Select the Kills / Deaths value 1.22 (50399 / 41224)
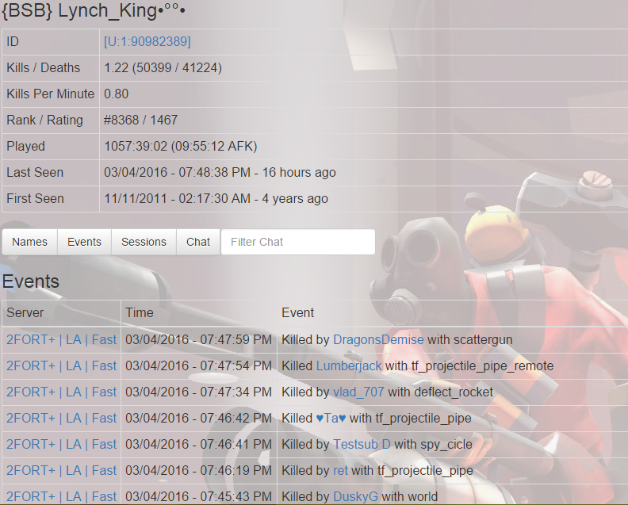This screenshot has width=628, height=505. point(163,67)
